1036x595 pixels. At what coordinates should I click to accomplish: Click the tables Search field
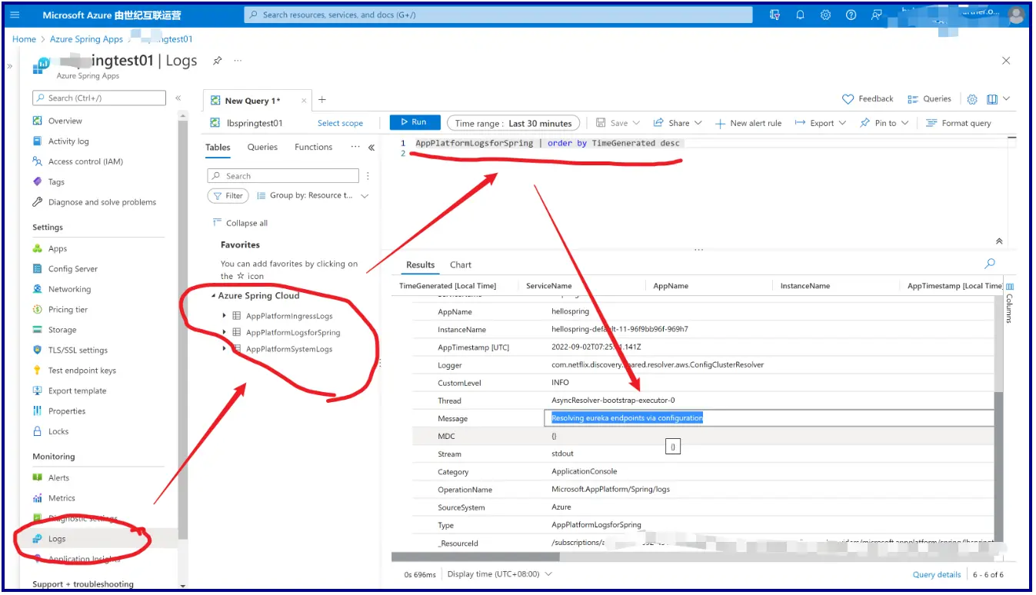point(283,176)
